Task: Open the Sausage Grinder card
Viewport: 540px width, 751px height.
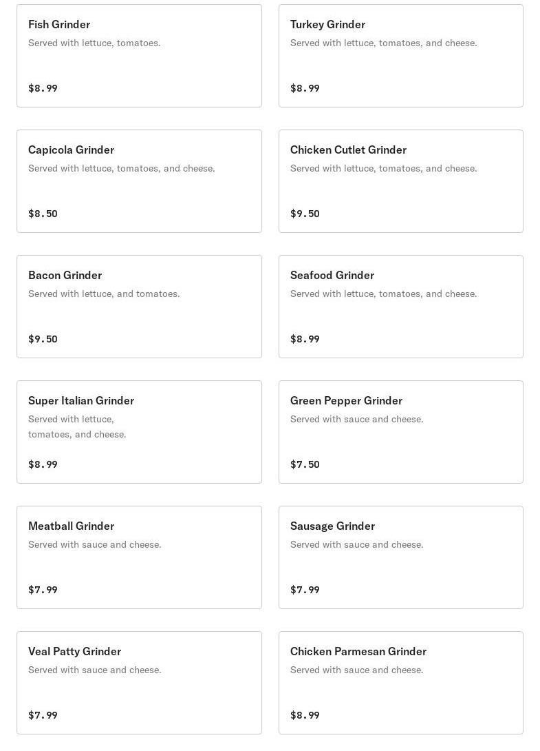Action: click(x=400, y=557)
